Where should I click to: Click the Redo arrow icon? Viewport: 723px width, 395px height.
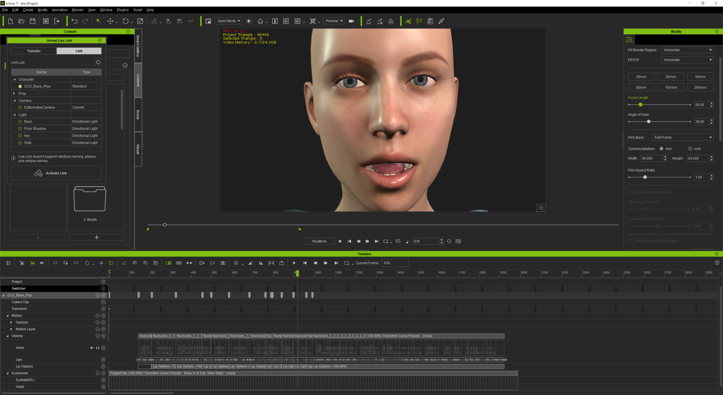[x=85, y=21]
